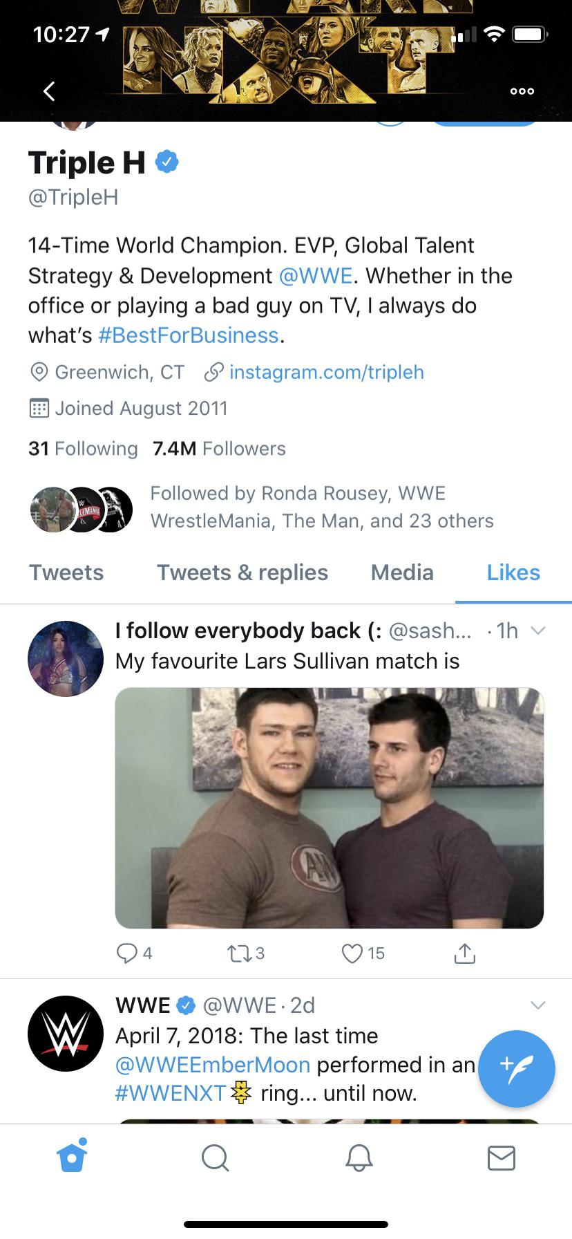Open the instagram.com/tripleh link
The image size is (572, 1239).
point(326,372)
